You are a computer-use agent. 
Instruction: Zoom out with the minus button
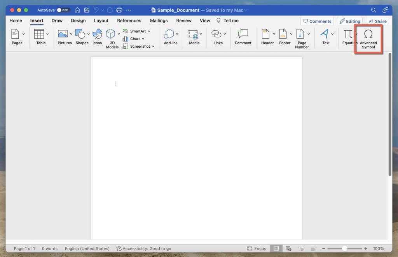[324, 248]
